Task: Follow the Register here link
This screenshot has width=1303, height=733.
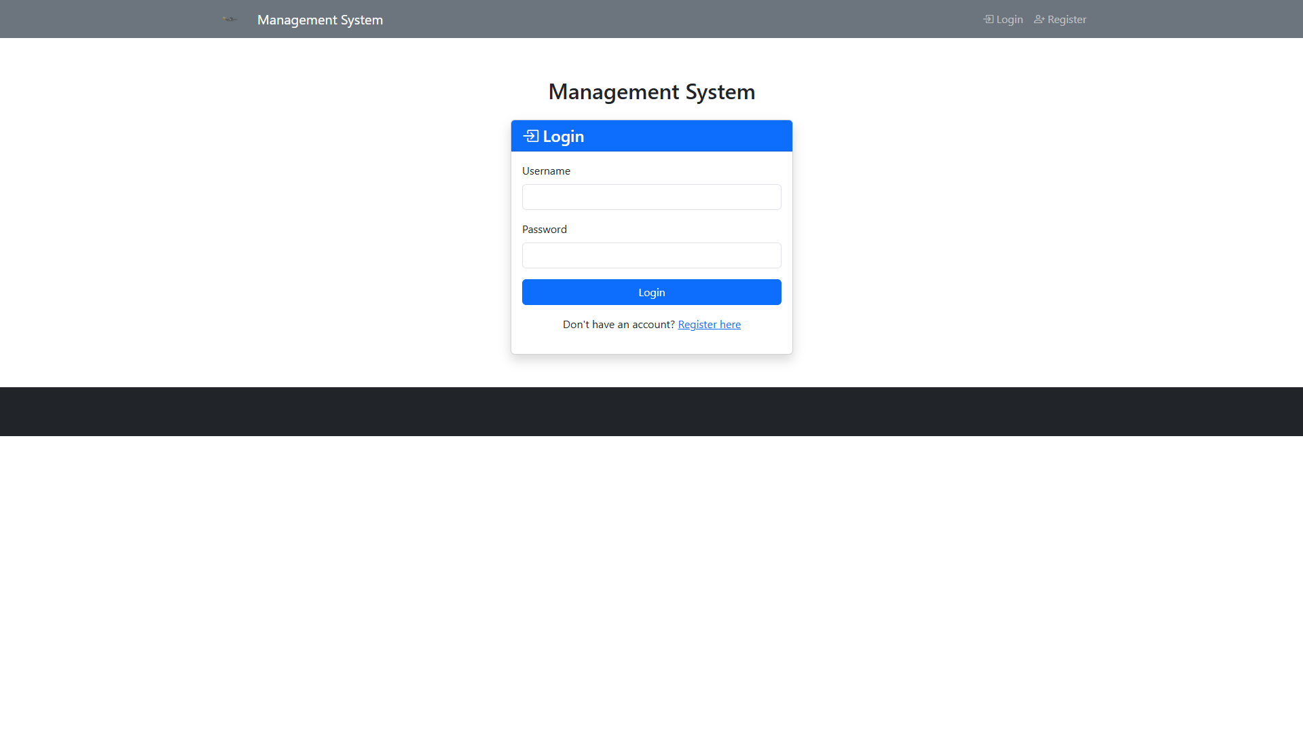Action: (x=709, y=324)
